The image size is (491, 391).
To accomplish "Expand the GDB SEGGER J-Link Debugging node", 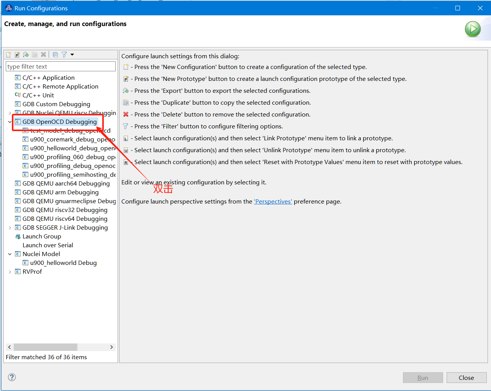I will pyautogui.click(x=10, y=228).
